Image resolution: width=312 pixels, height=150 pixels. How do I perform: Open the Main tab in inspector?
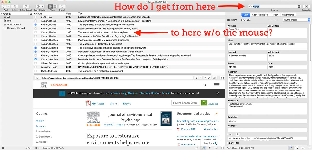tap(246, 15)
